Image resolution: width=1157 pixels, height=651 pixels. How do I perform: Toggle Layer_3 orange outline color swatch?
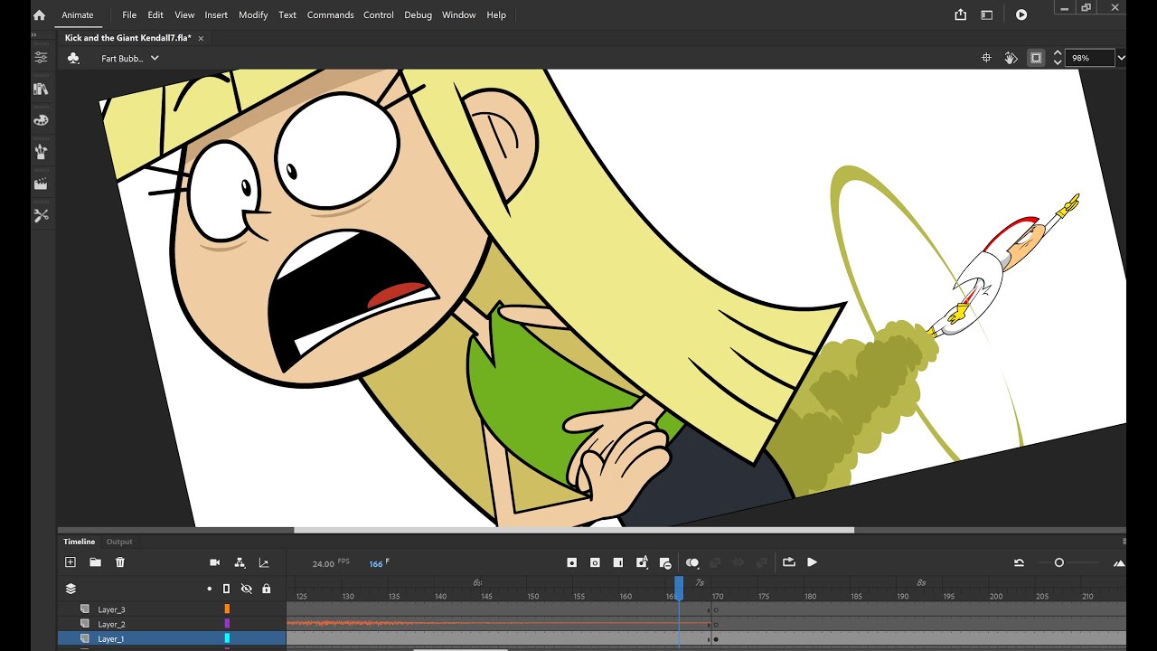pos(227,609)
